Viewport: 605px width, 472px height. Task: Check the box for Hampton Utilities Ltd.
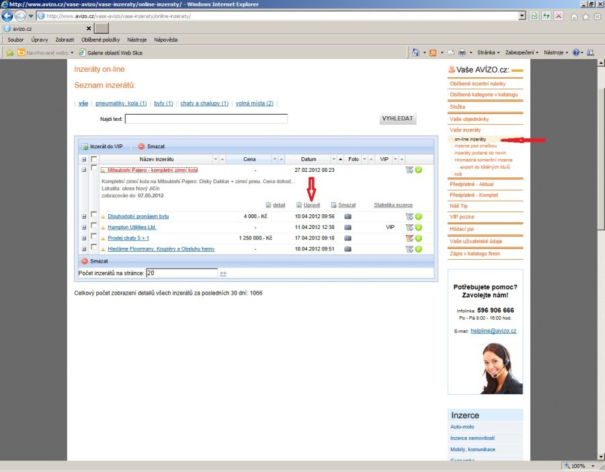[x=93, y=226]
